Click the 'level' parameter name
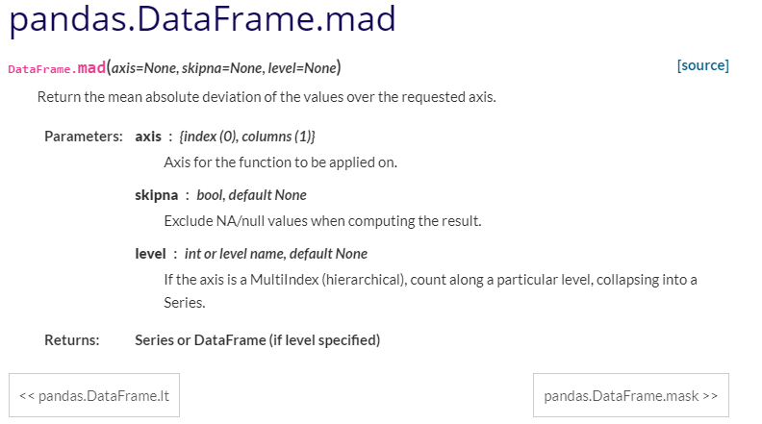762x424 pixels. pos(150,254)
